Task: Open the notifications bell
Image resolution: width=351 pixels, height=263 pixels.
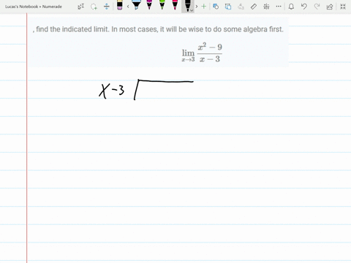Action: [291, 7]
